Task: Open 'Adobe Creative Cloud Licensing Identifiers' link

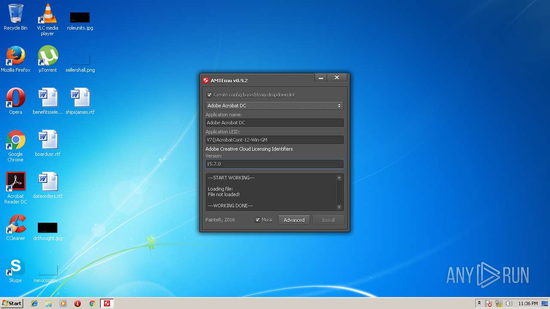Action: (249, 149)
